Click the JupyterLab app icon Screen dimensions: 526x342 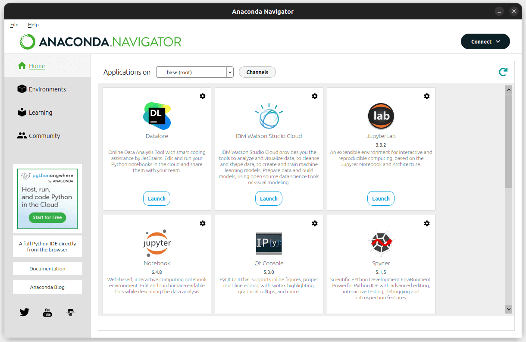tap(381, 116)
